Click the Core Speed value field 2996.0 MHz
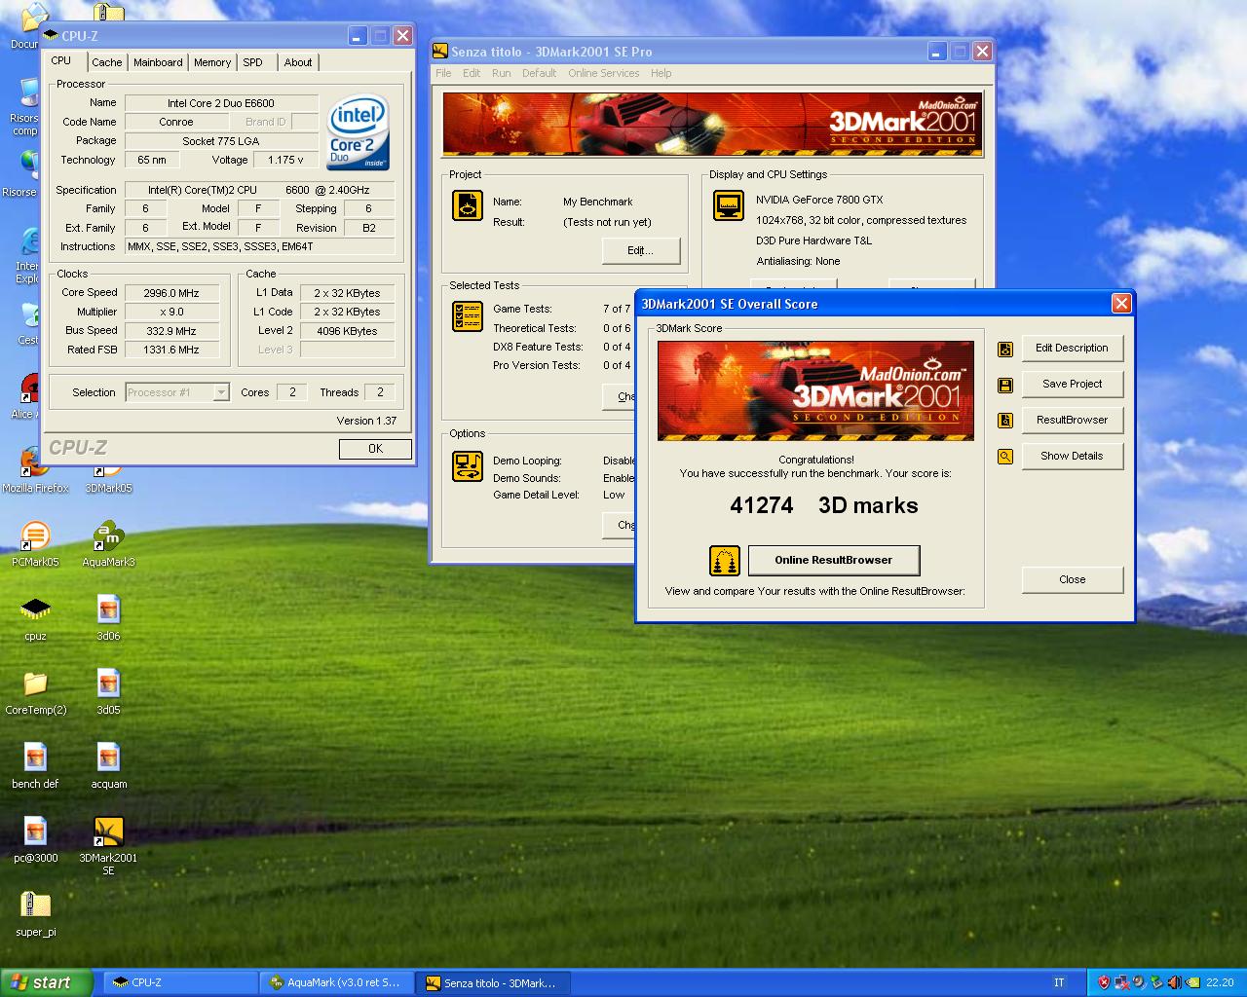Screen dimensions: 1247x997 171,293
